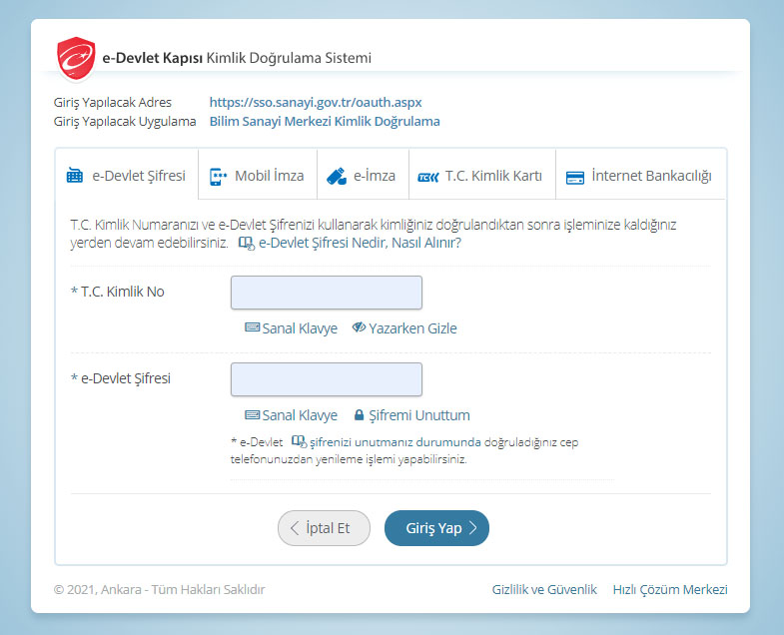Select the e-Devlet Şifresi tab
The width and height of the screenshot is (784, 635).
point(127,176)
